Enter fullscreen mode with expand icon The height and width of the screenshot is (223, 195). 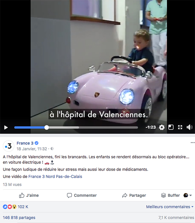click(x=180, y=127)
